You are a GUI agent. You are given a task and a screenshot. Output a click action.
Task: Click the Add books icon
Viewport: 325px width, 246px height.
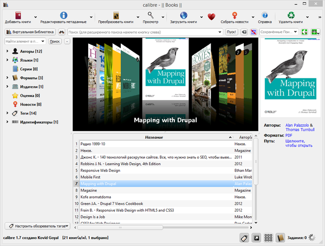(x=18, y=16)
